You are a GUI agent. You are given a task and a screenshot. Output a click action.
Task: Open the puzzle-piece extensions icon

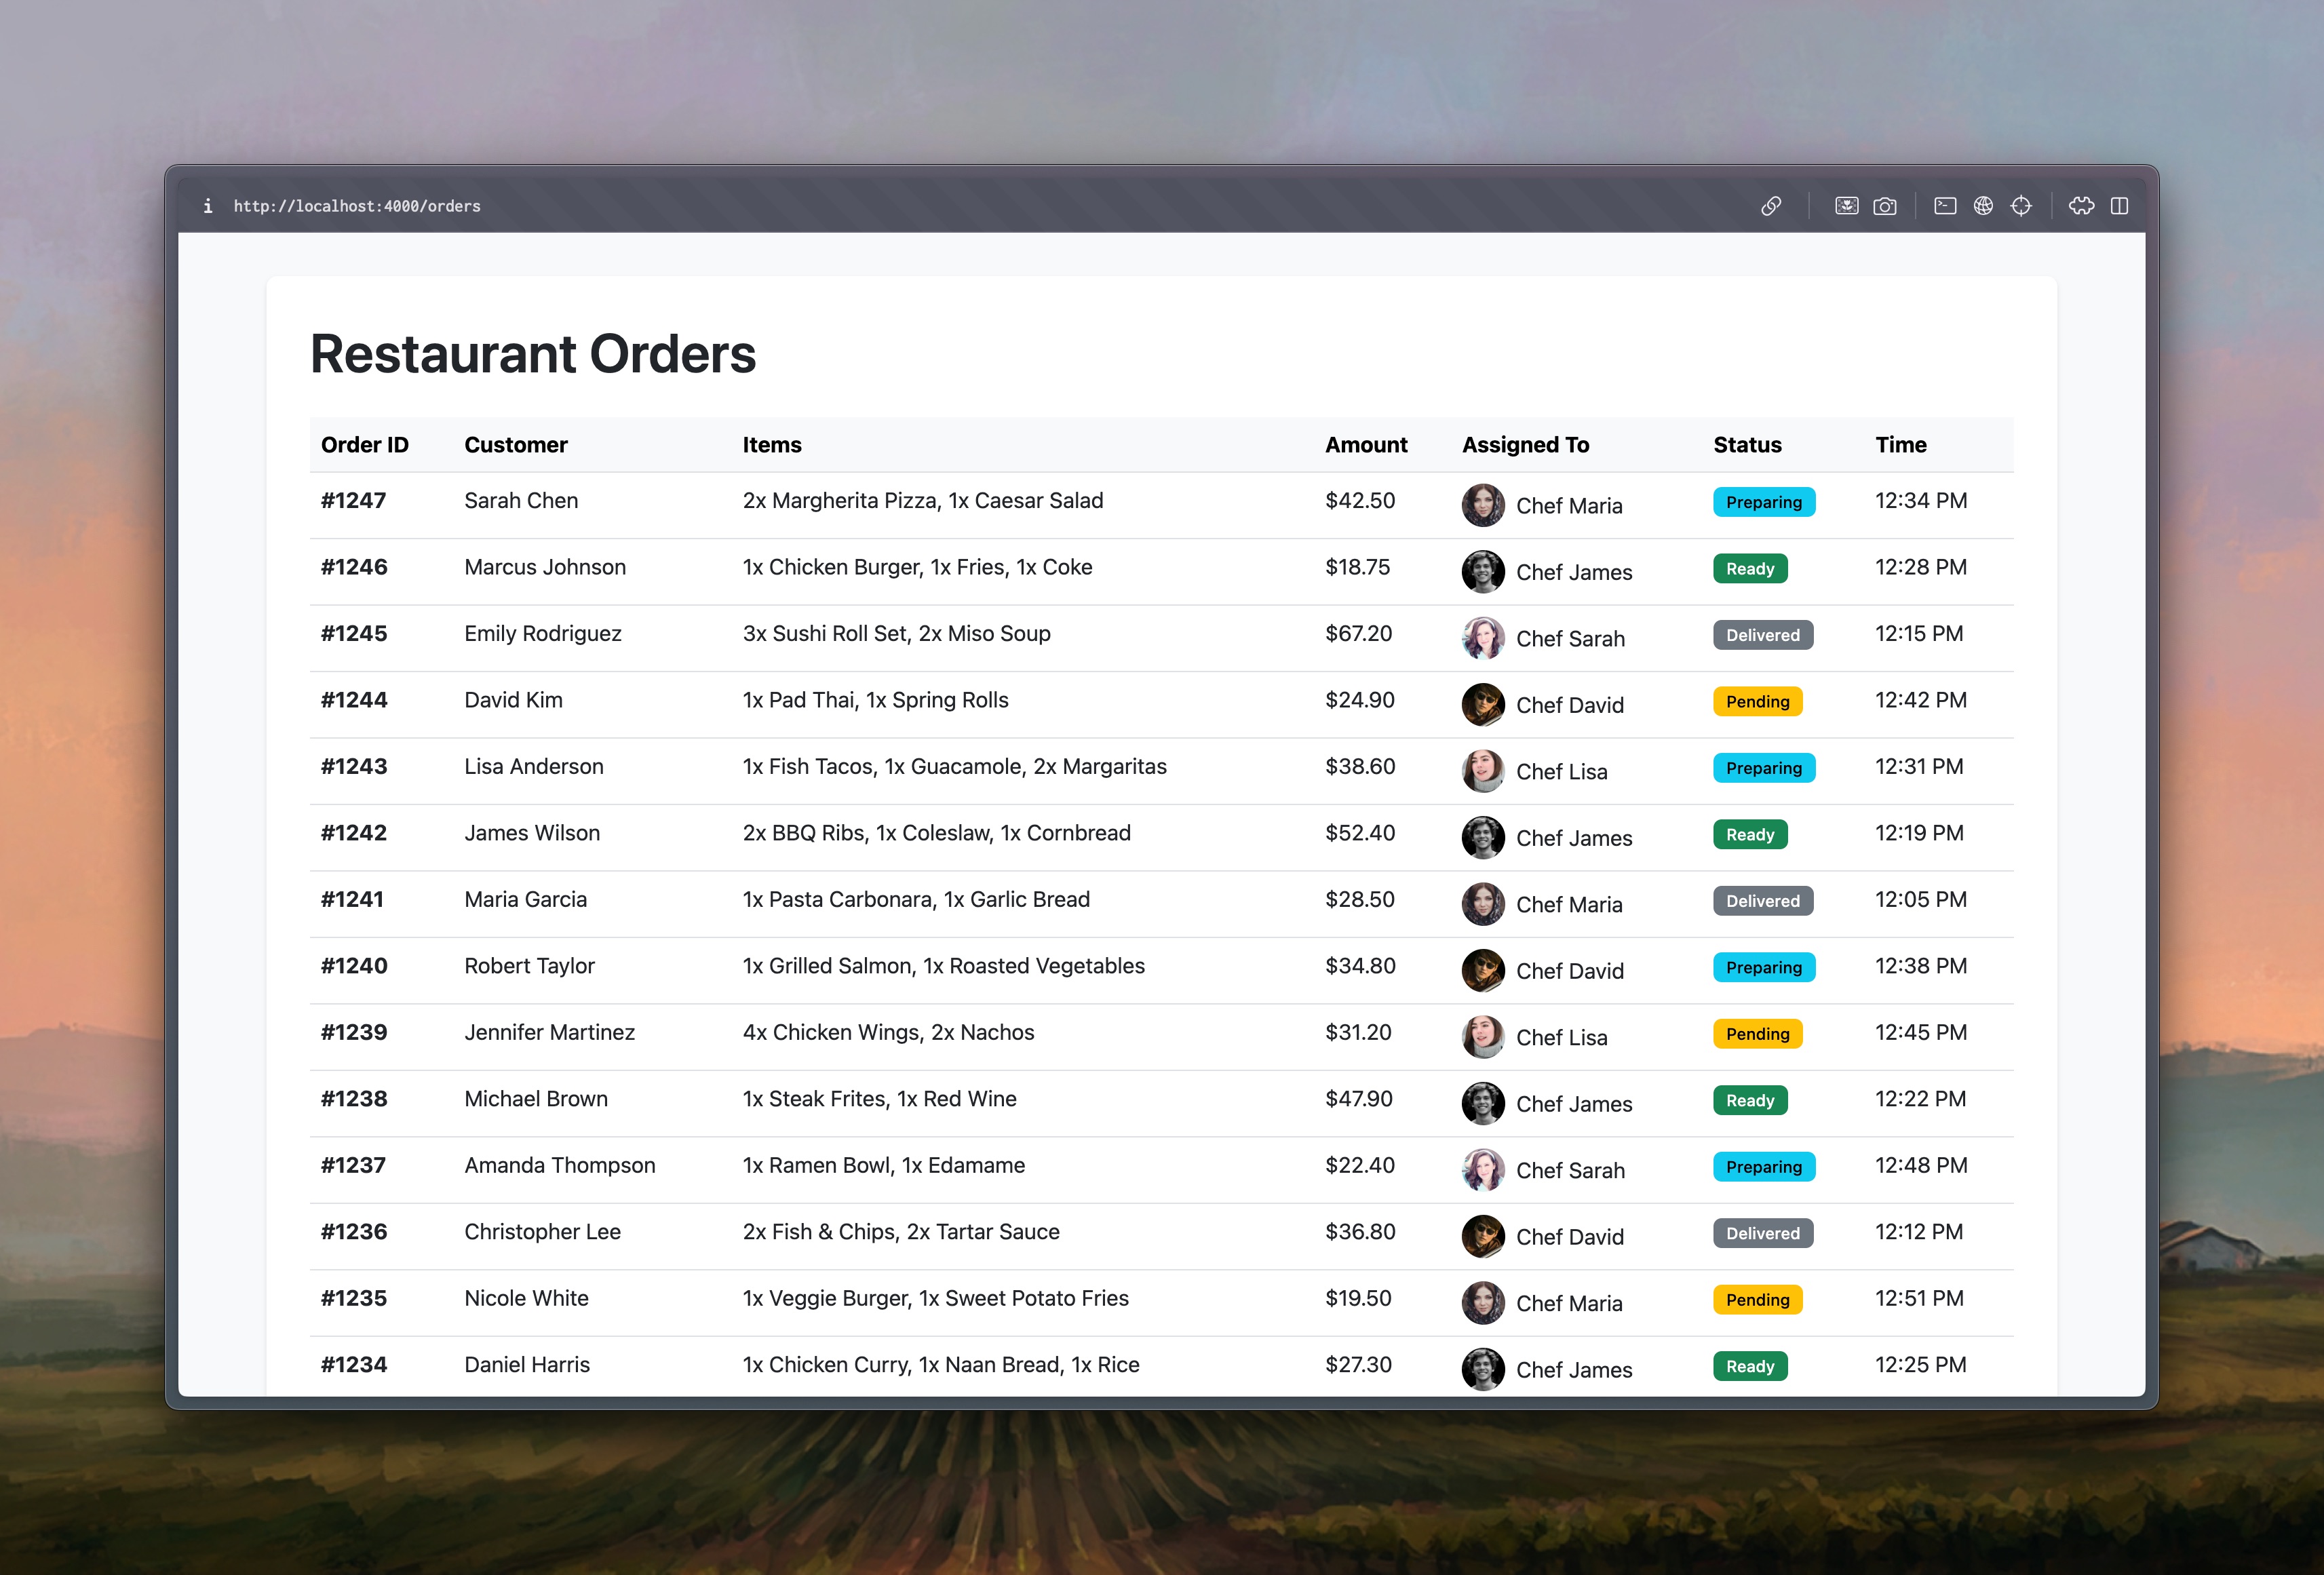click(x=2082, y=206)
